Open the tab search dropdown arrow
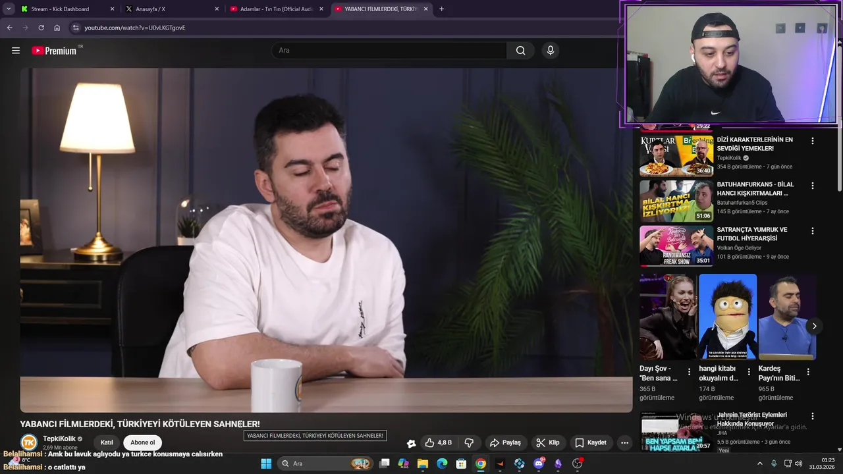 click(9, 9)
